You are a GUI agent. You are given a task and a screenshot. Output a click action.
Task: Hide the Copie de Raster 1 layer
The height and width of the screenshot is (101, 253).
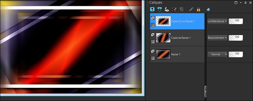point(153,42)
